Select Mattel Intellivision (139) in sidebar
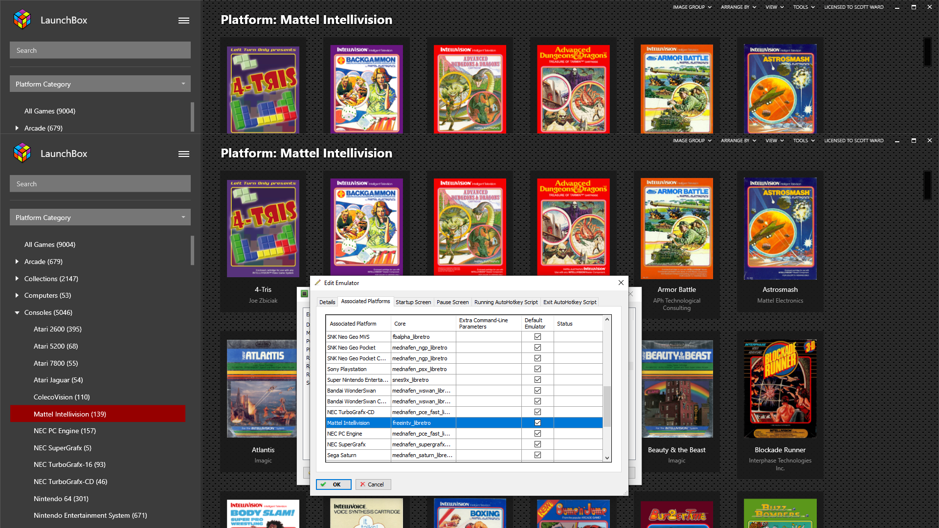Screen dimensions: 939x528 98,414
